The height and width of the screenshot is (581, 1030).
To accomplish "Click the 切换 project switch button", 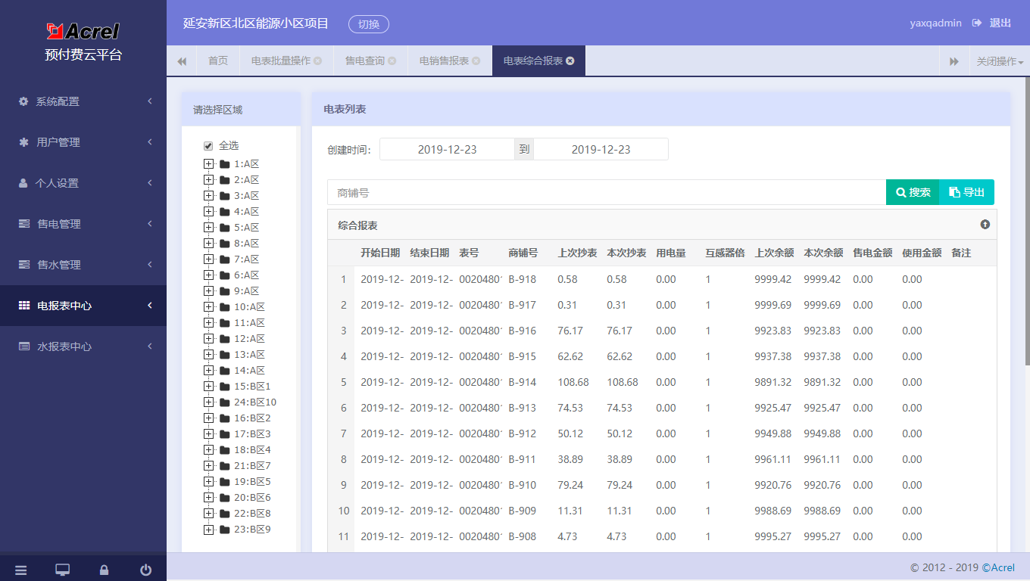I will click(369, 24).
